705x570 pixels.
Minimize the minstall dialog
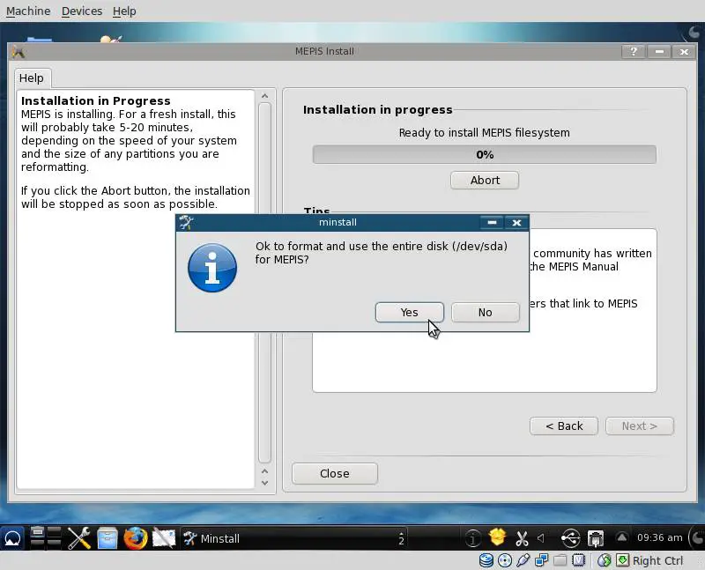point(492,222)
